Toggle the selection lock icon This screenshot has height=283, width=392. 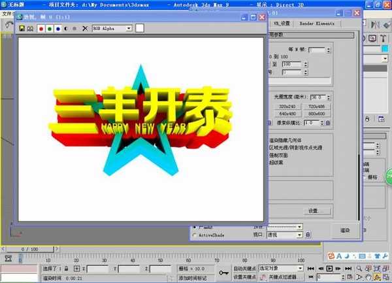[x=66, y=269]
